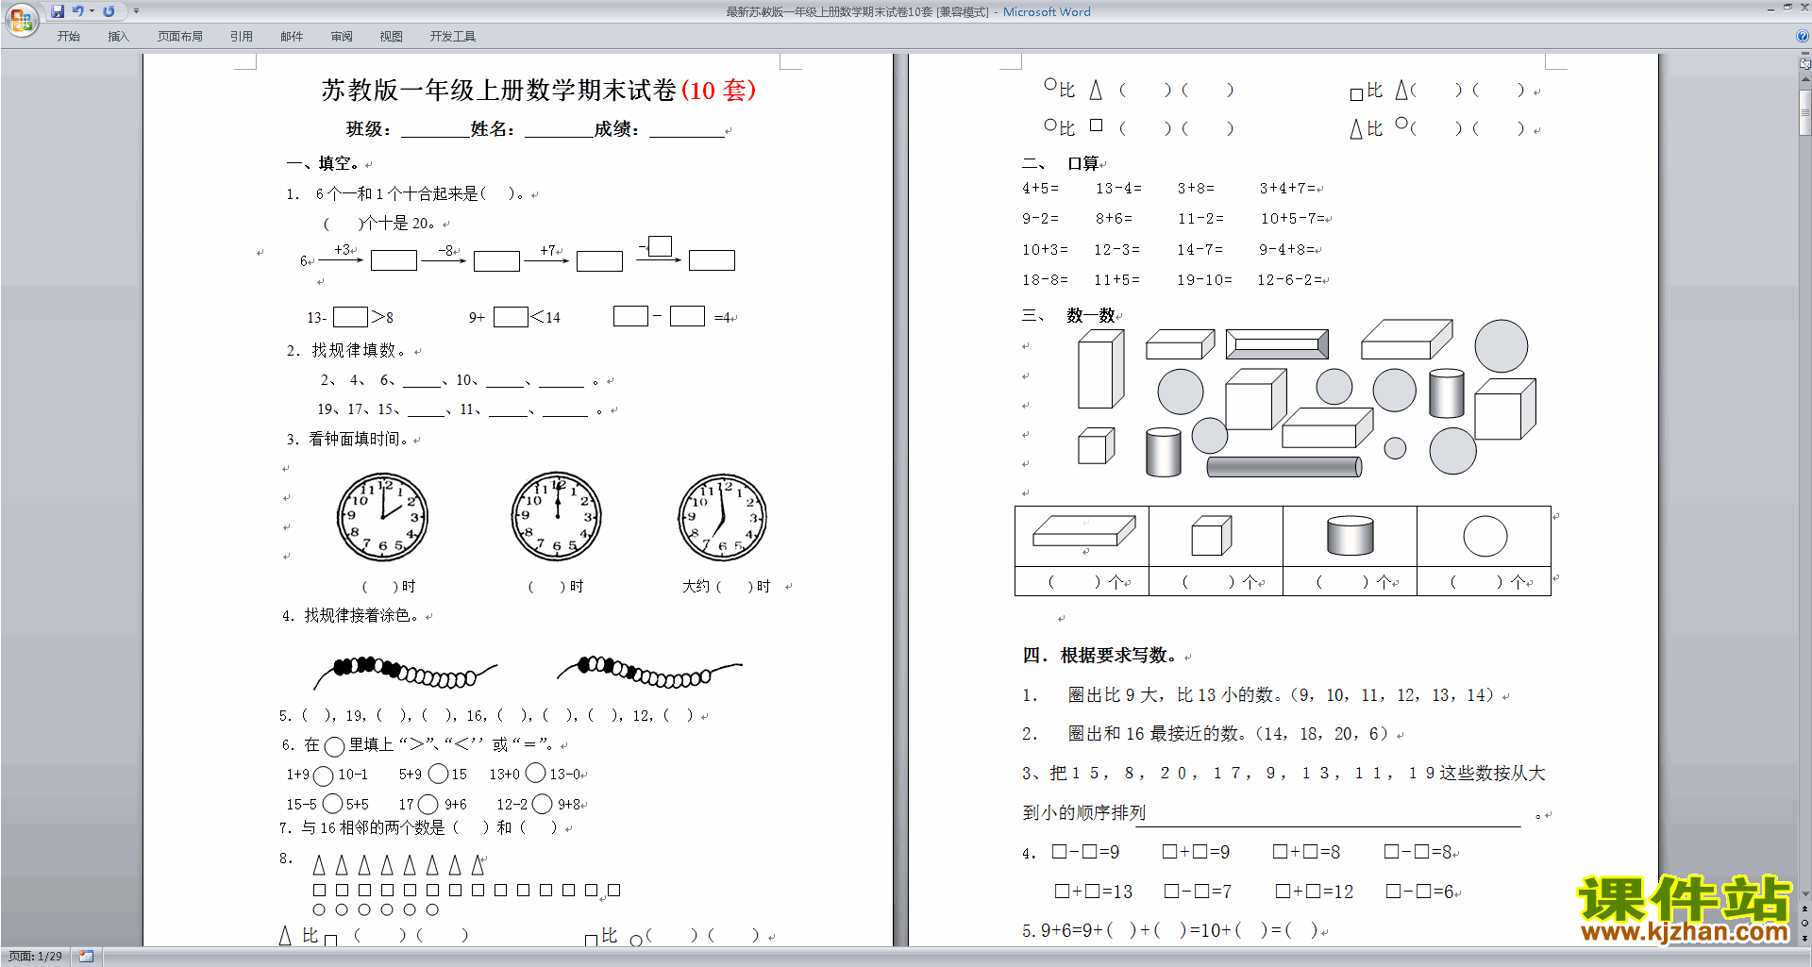The image size is (1812, 967).
Task: Expand the undo history dropdown arrow
Action: 92,11
